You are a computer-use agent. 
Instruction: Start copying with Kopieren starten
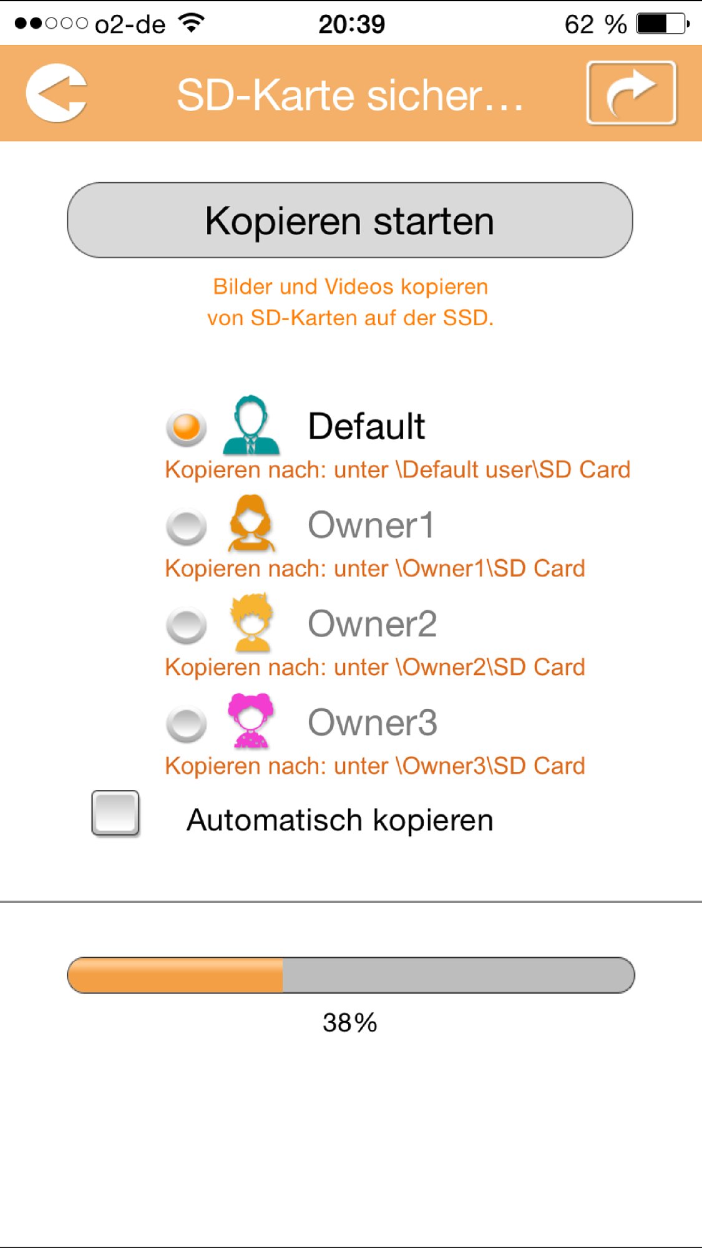point(350,220)
